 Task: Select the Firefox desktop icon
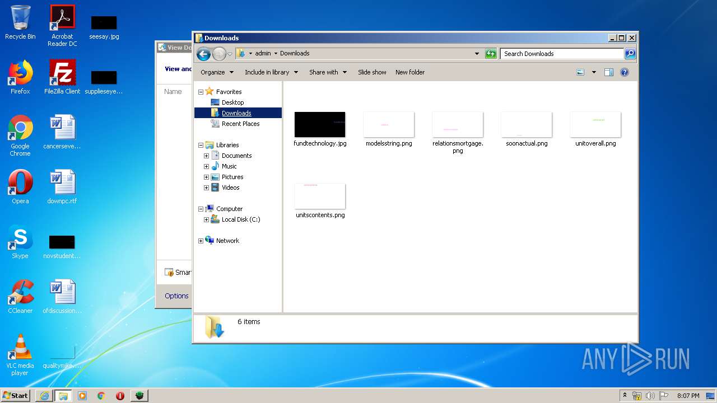[20, 77]
